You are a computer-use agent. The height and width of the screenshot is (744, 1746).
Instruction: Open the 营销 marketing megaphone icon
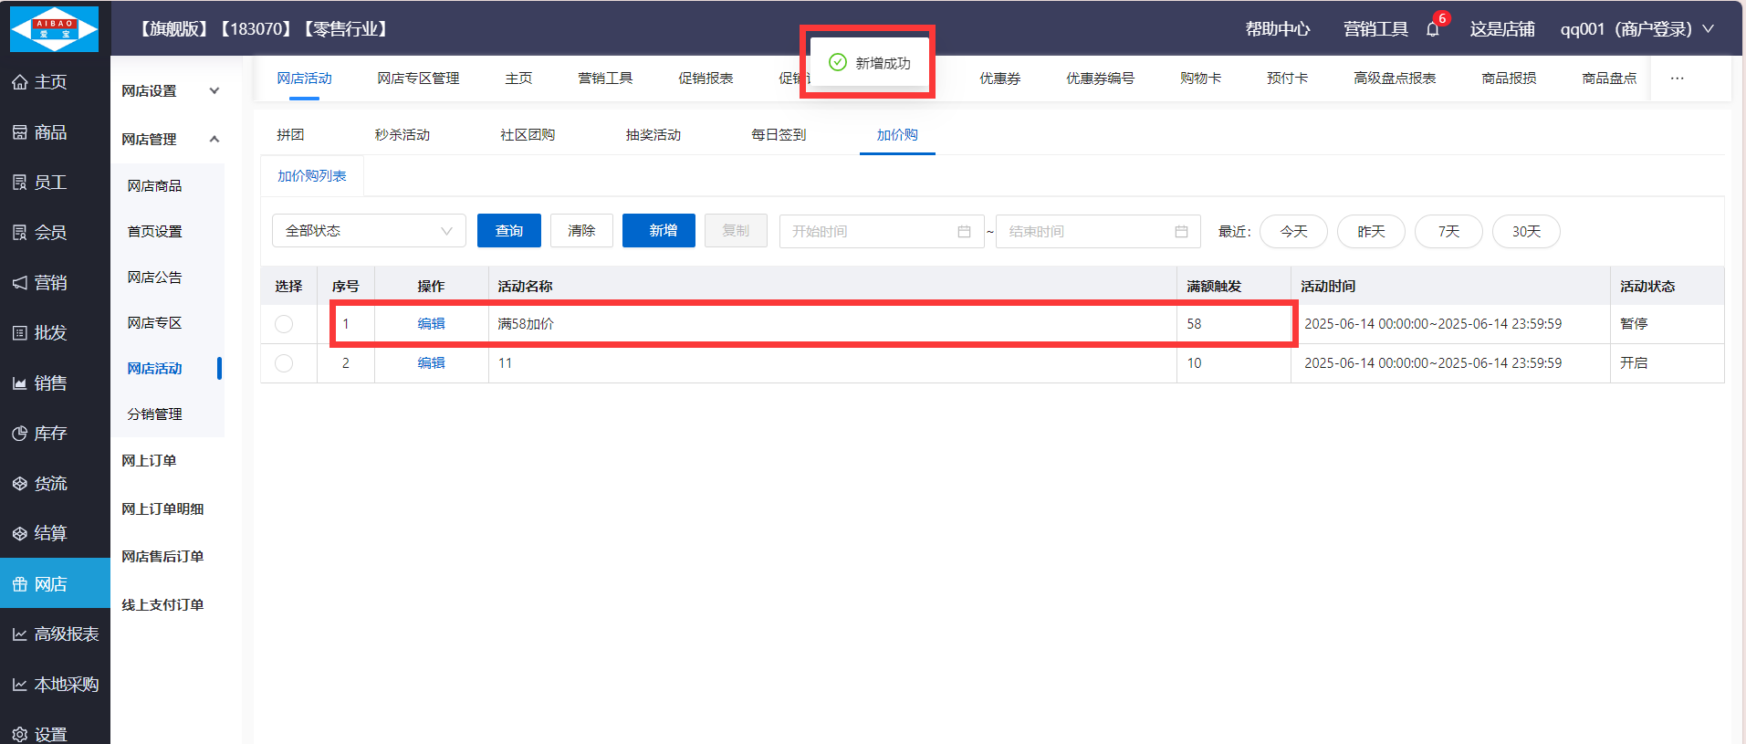pos(20,283)
